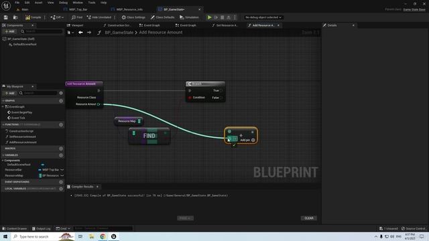Screen dimensions: 429x241
Task: Open Find in blueprint
Action: pyautogui.click(x=77, y=17)
